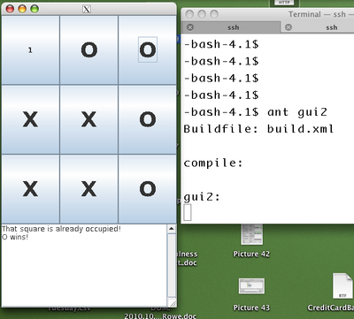
Task: Minimize the tic-tac-toe window with yellow button
Action: tap(22, 9)
